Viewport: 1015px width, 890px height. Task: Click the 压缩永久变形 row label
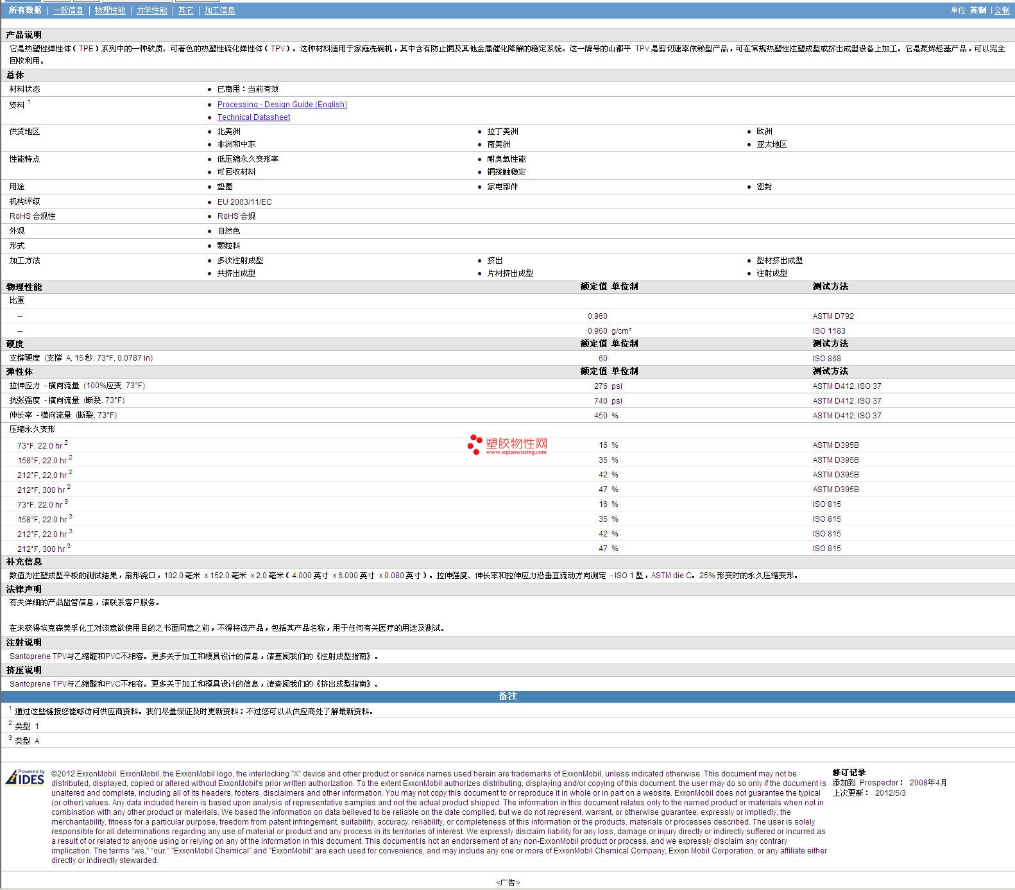[x=32, y=429]
